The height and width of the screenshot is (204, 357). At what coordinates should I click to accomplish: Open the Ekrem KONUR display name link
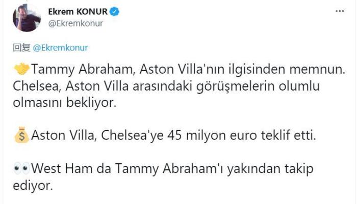80,11
